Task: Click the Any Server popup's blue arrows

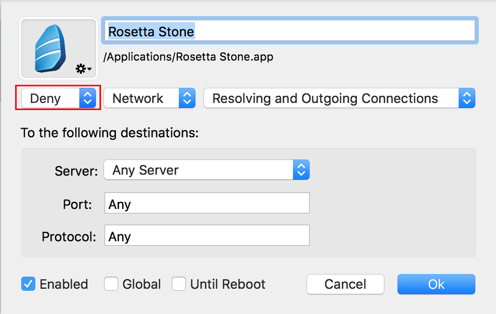Action: pyautogui.click(x=301, y=171)
